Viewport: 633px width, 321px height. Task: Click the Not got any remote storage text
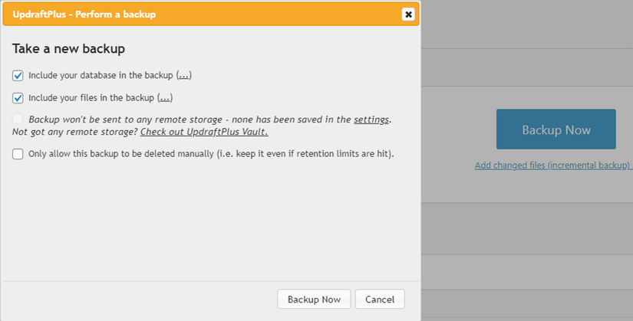click(x=75, y=132)
